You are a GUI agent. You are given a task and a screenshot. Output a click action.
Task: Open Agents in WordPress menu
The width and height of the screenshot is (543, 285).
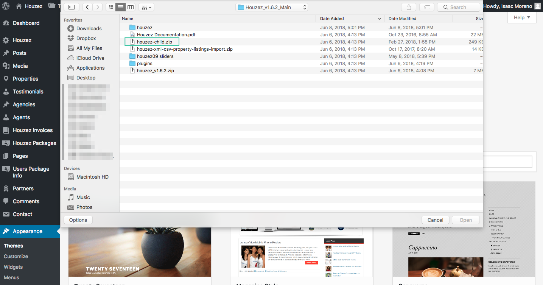30,117
